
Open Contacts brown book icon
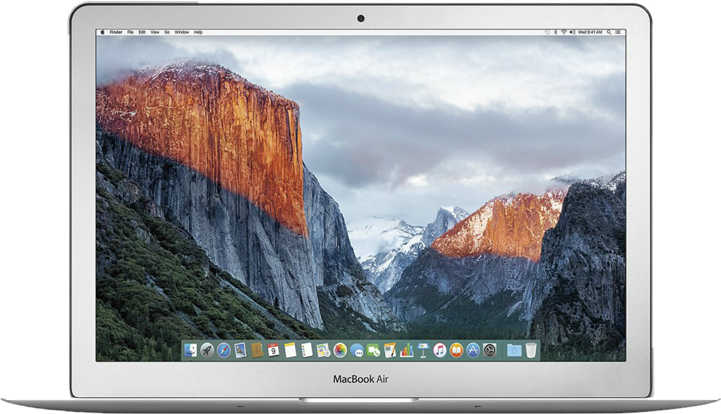pos(257,350)
